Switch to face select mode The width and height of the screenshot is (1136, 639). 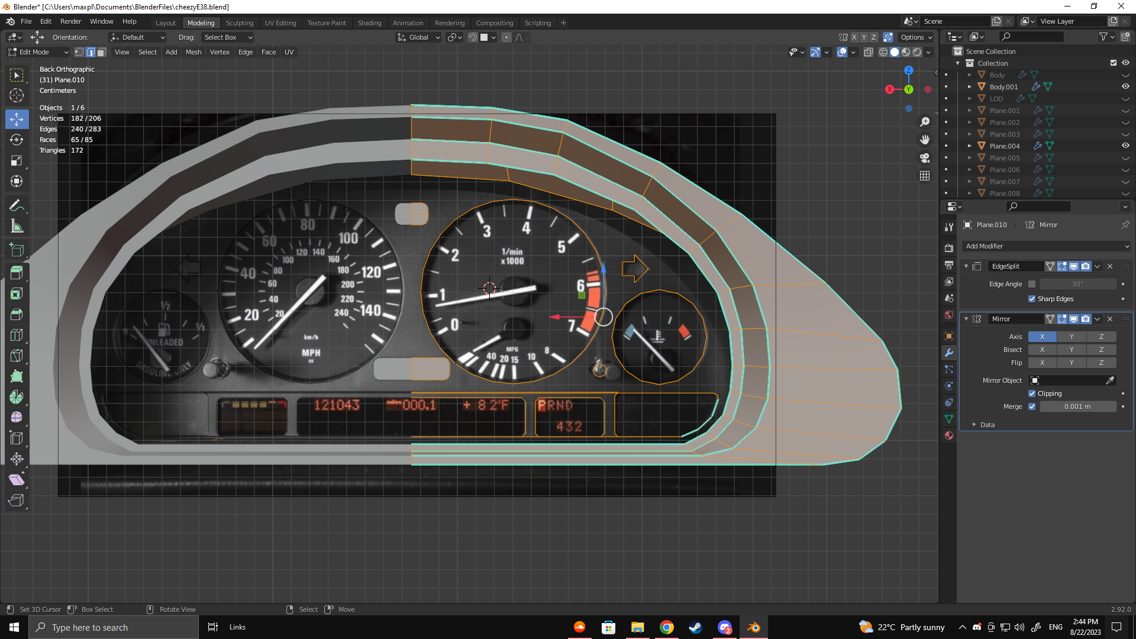tap(102, 52)
